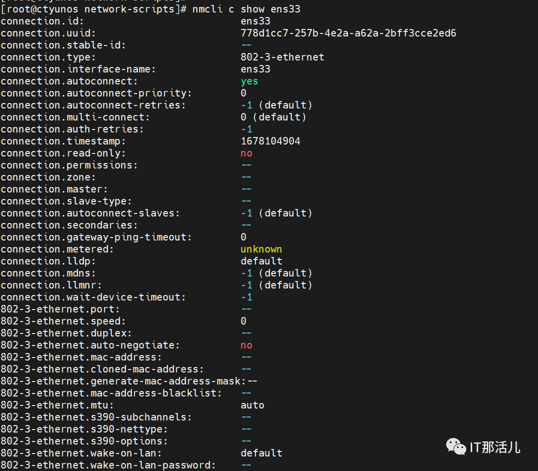Click the 802-3-ethernet connection type value
538x471 pixels.
coord(282,57)
